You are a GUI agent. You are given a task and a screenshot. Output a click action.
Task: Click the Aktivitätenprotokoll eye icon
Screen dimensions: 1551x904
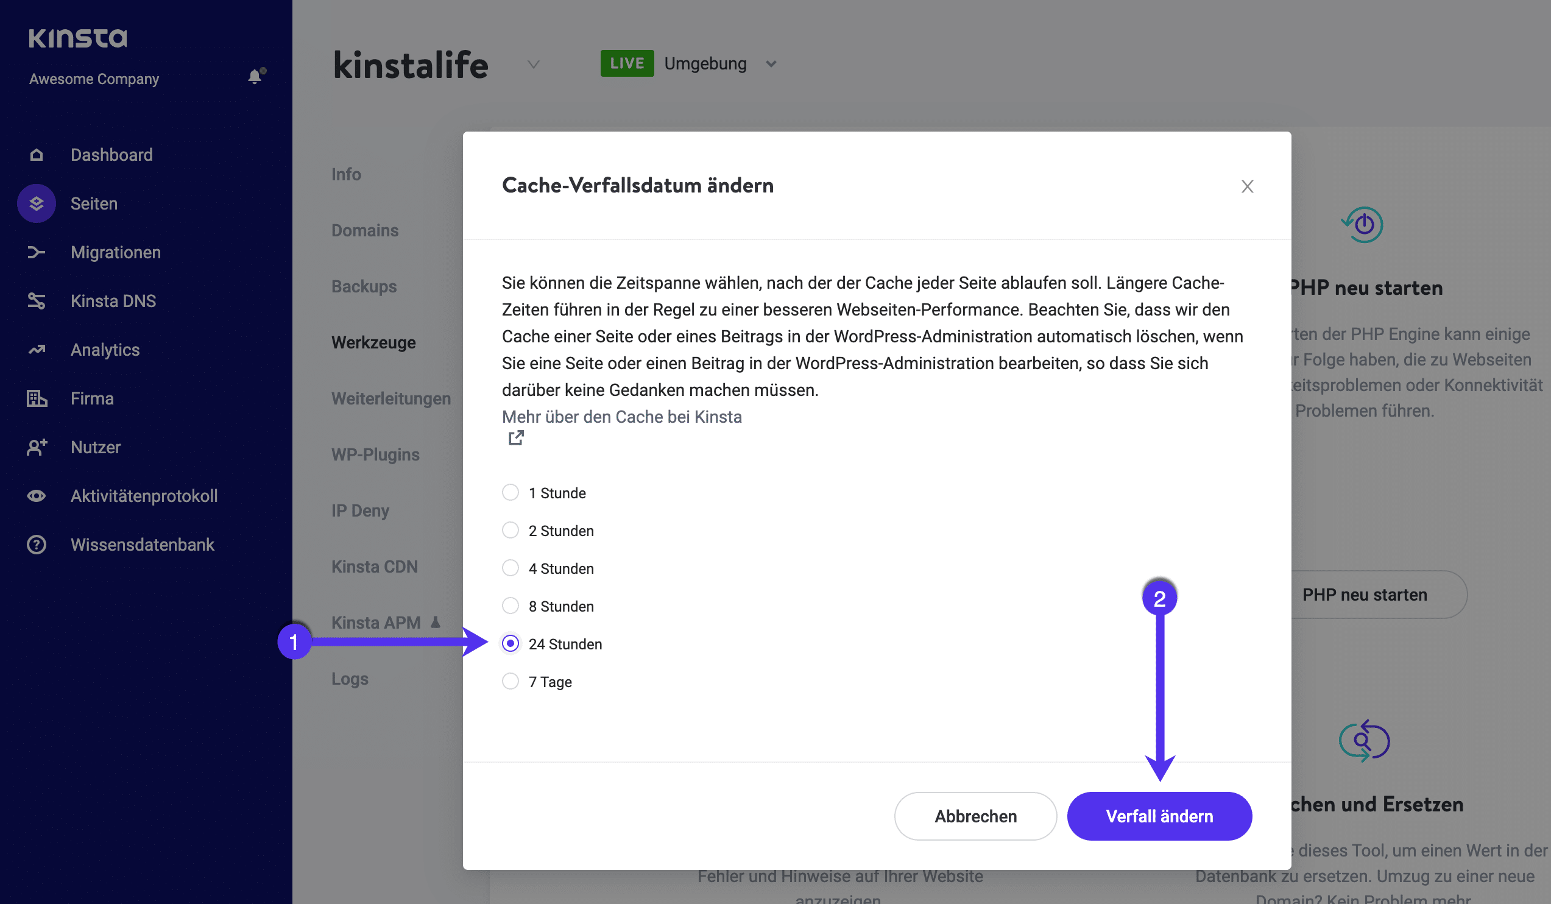(37, 495)
